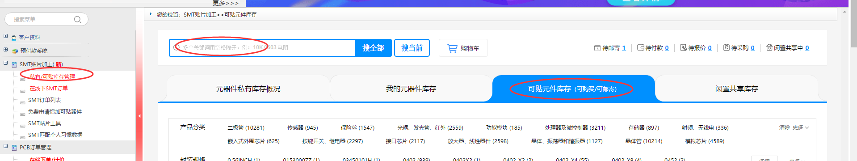The width and height of the screenshot is (857, 161).
Task: Click the 待报价 quote icon
Action: pos(683,47)
